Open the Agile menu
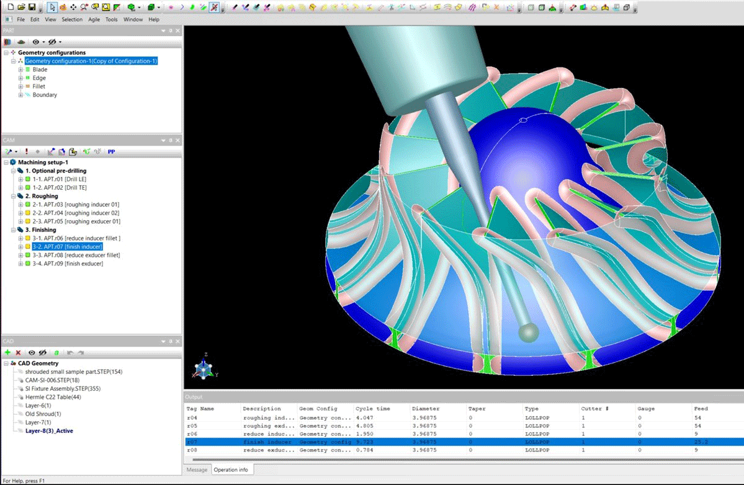The width and height of the screenshot is (744, 485). pos(94,19)
